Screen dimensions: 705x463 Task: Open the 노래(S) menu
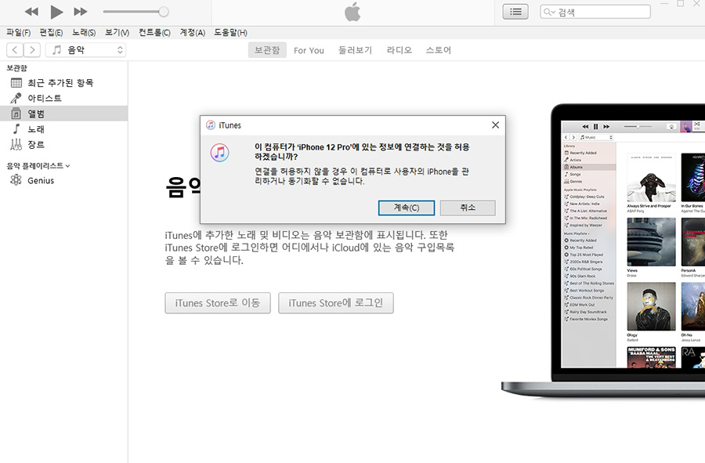pos(84,32)
